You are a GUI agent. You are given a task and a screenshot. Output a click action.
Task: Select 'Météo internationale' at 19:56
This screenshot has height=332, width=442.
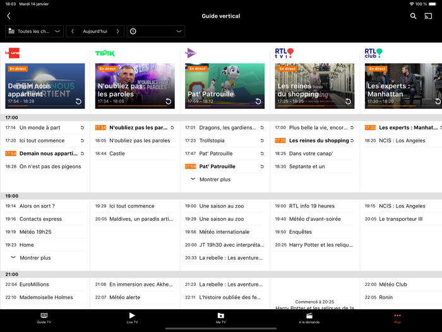(x=225, y=232)
